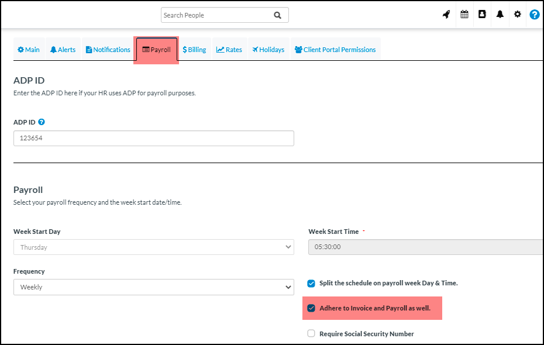The height and width of the screenshot is (345, 544).
Task: Open the Holidays tab
Action: pyautogui.click(x=268, y=50)
